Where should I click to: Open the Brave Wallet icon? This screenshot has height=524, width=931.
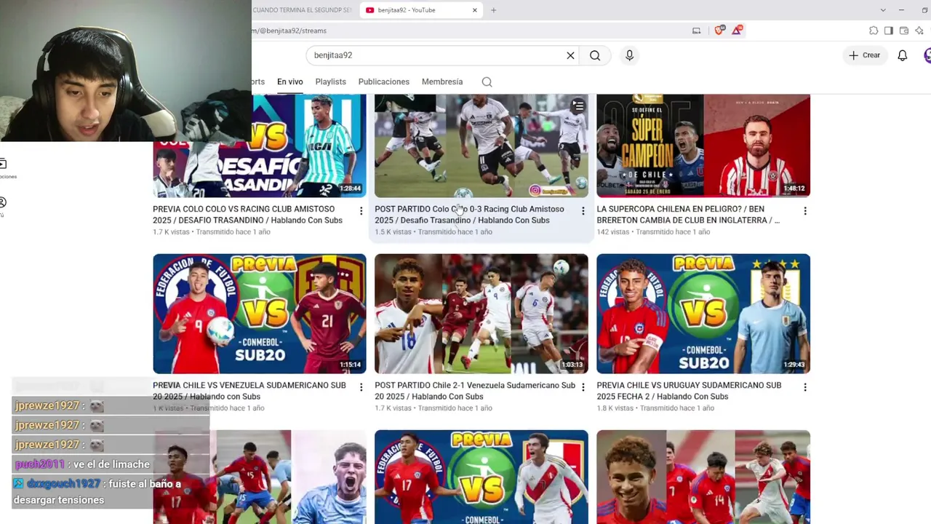click(x=904, y=31)
